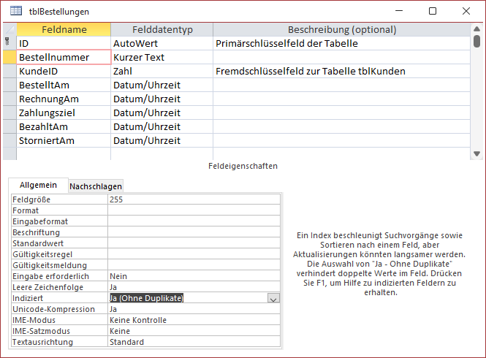Click the Kurzer Text data type cell

click(162, 57)
